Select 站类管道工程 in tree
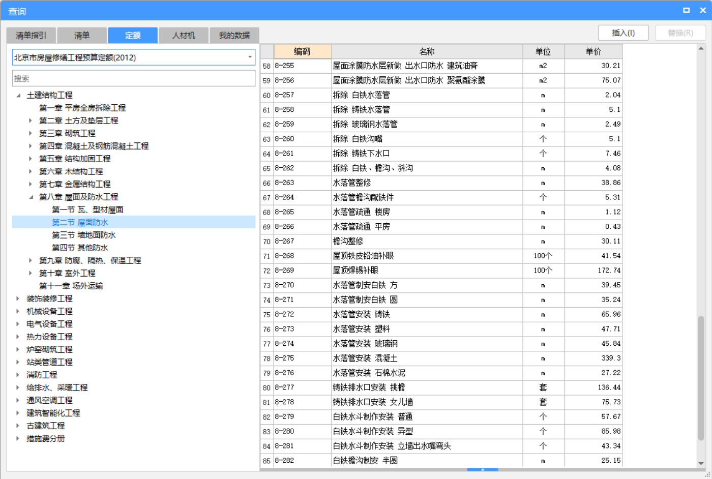This screenshot has height=479, width=712. [49, 362]
